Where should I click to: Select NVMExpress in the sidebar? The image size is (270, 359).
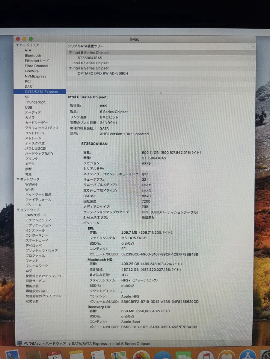pyautogui.click(x=36, y=76)
